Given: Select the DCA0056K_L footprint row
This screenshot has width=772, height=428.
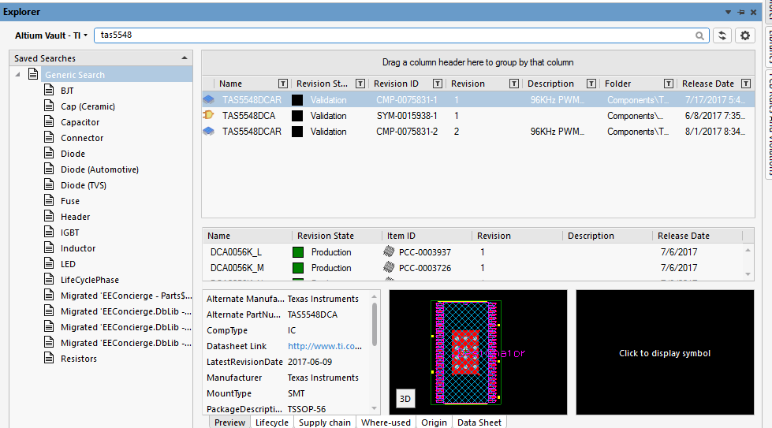Looking at the screenshot, I should point(472,252).
